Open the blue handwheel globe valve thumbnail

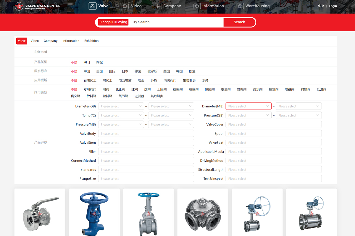pyautogui.click(x=94, y=212)
